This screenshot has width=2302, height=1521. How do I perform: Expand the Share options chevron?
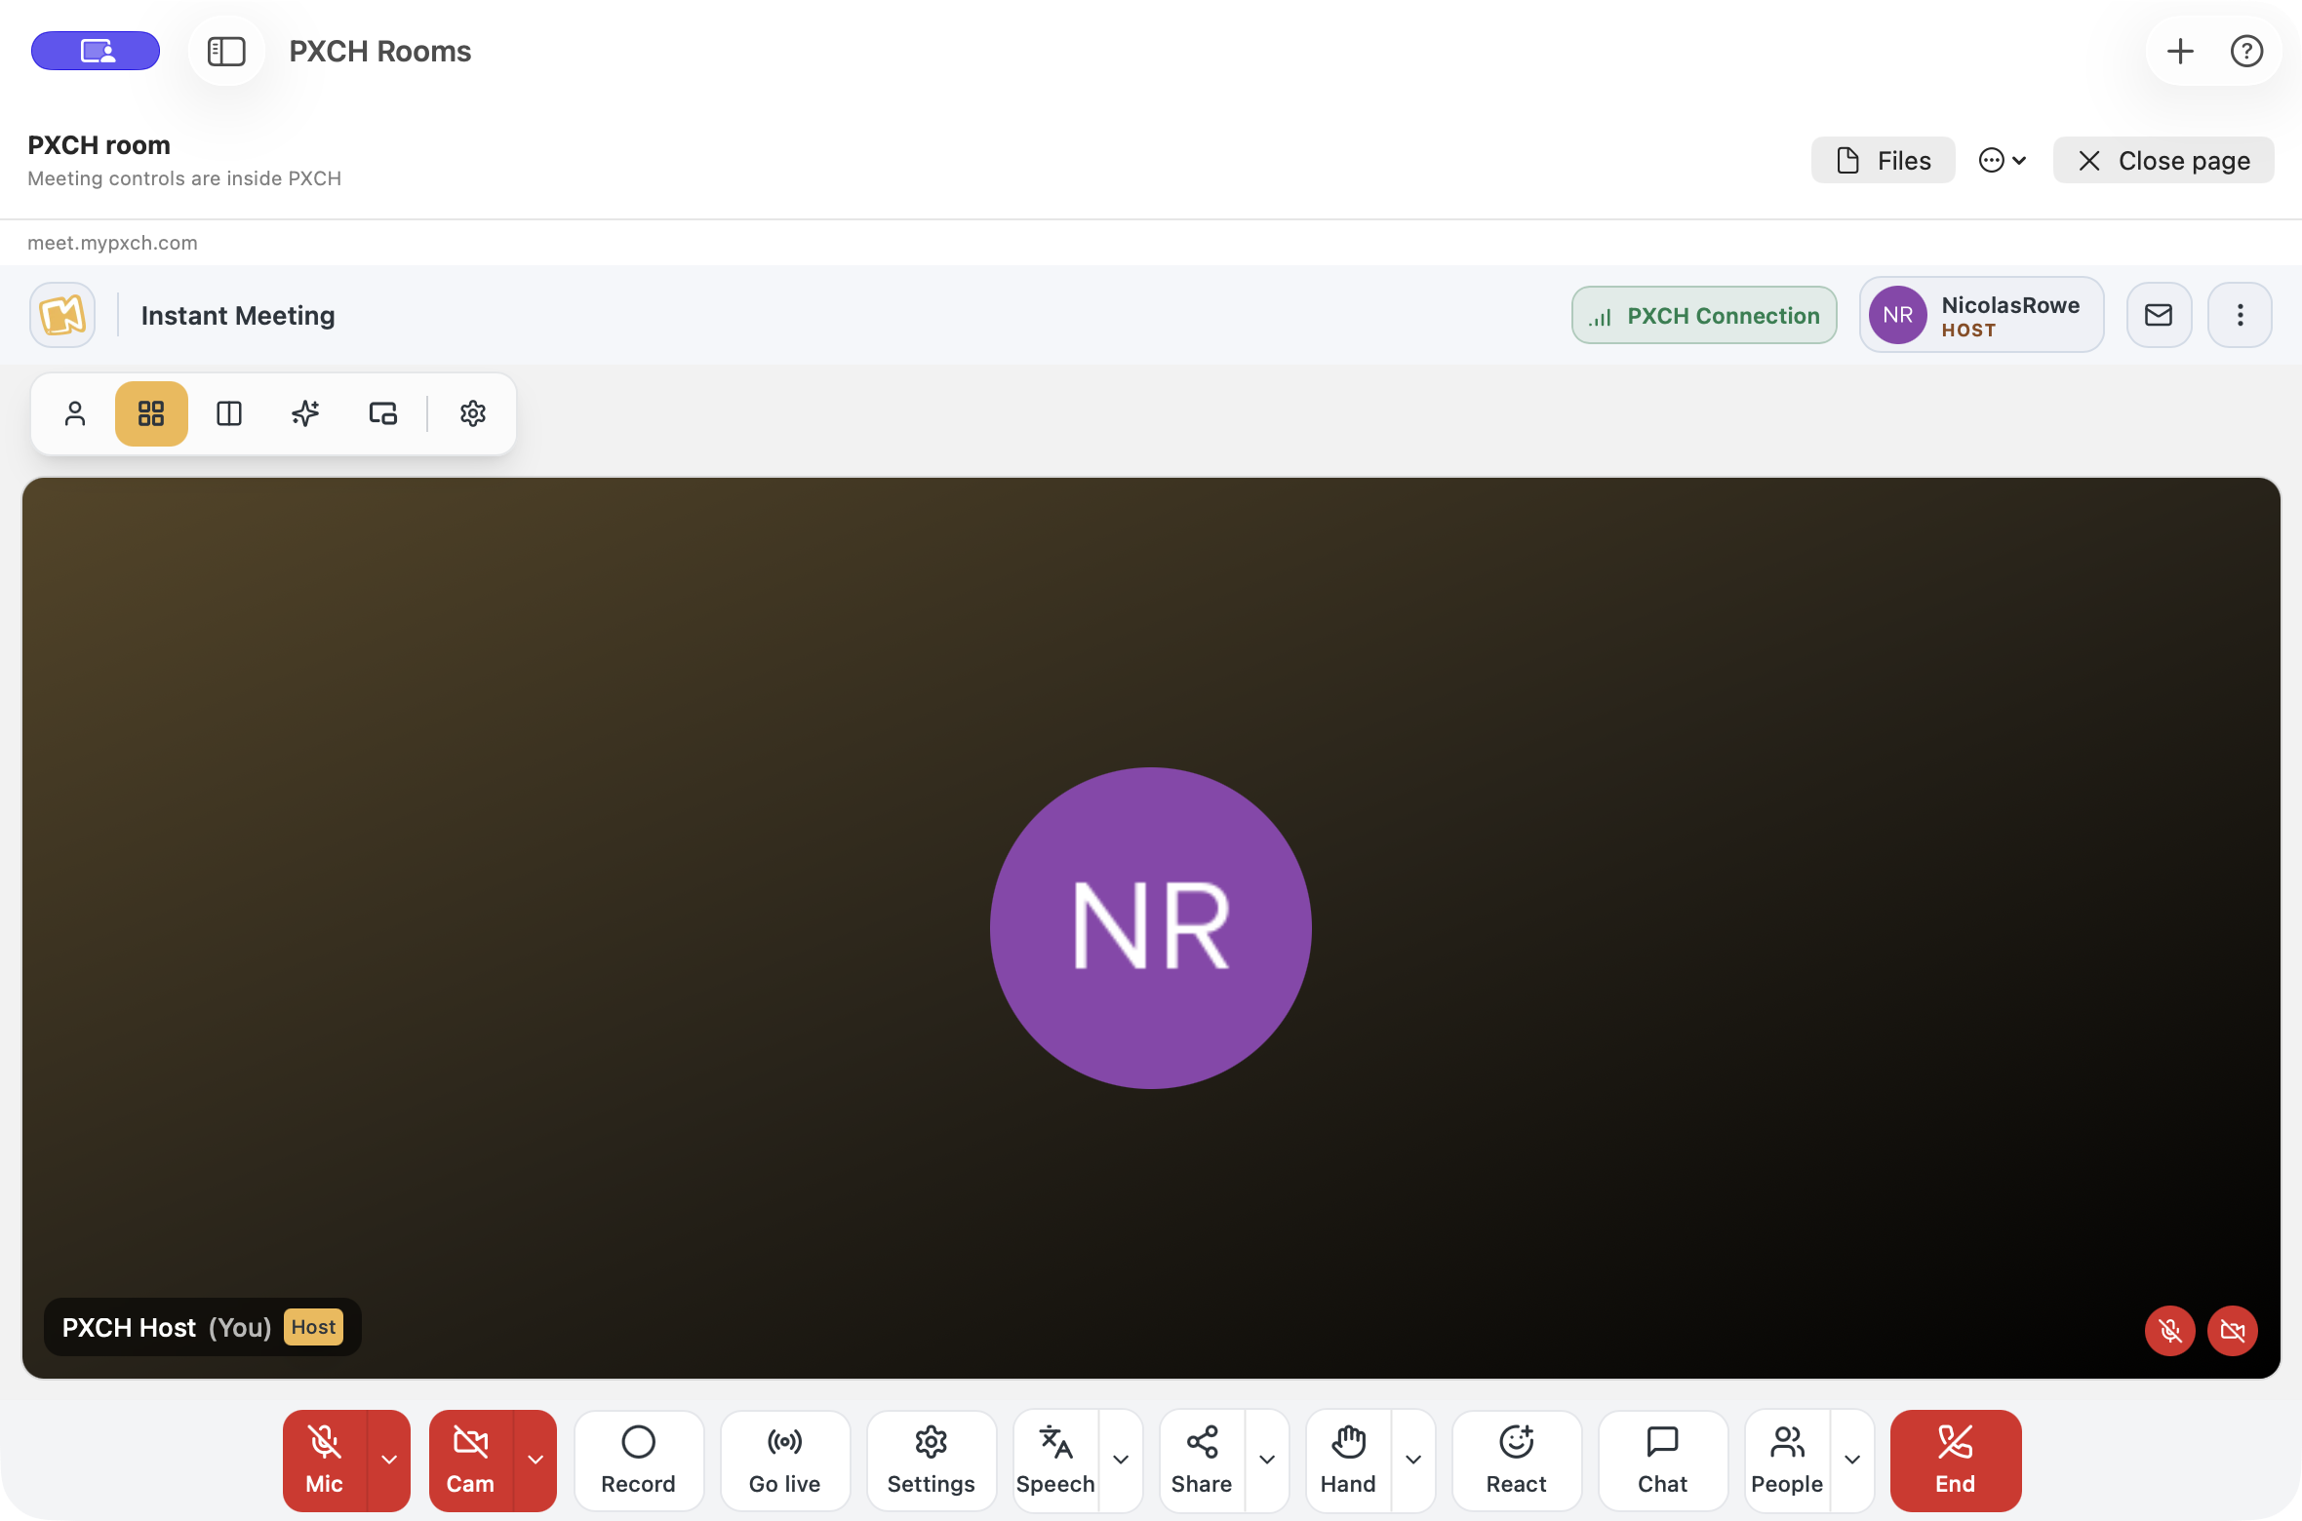coord(1267,1460)
